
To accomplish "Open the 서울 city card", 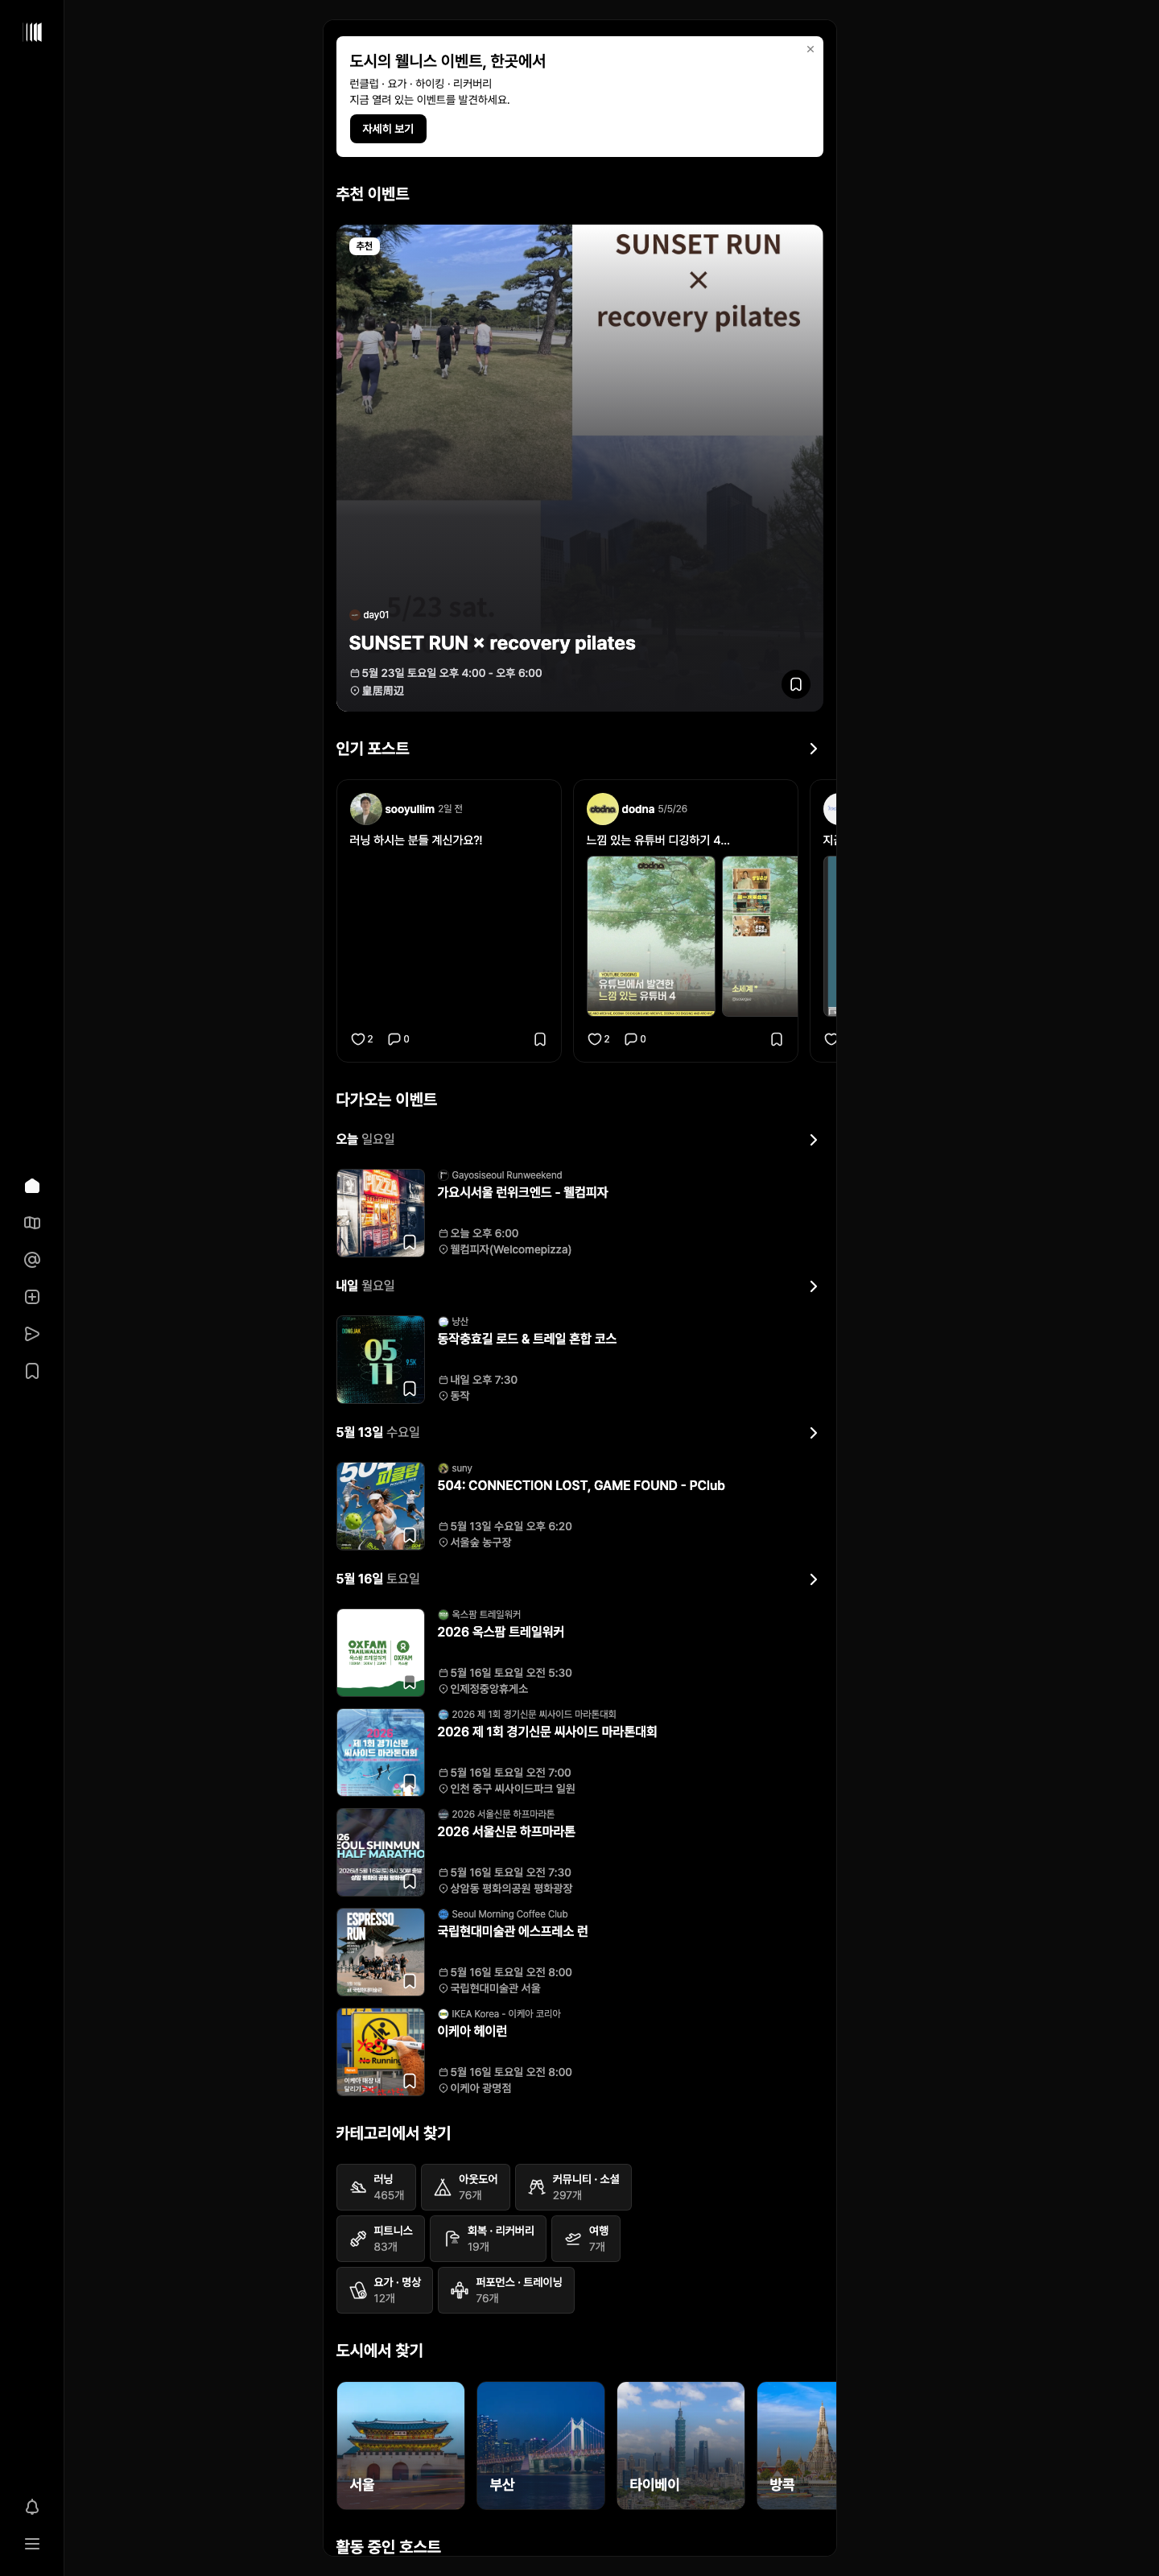I will [401, 2446].
